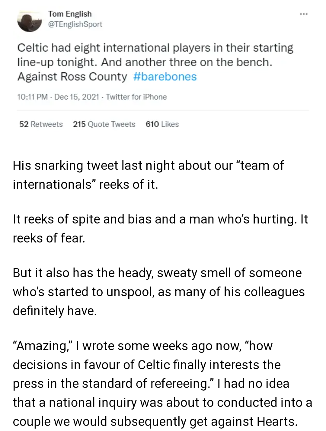View the 52 Retweets list
This screenshot has width=326, height=431.
[x=41, y=124]
